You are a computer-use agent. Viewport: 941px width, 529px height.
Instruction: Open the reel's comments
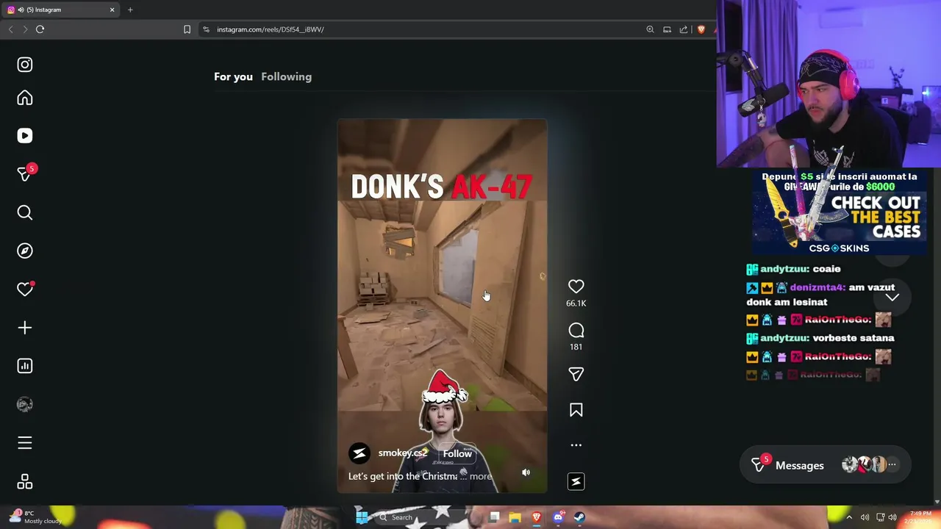click(576, 331)
